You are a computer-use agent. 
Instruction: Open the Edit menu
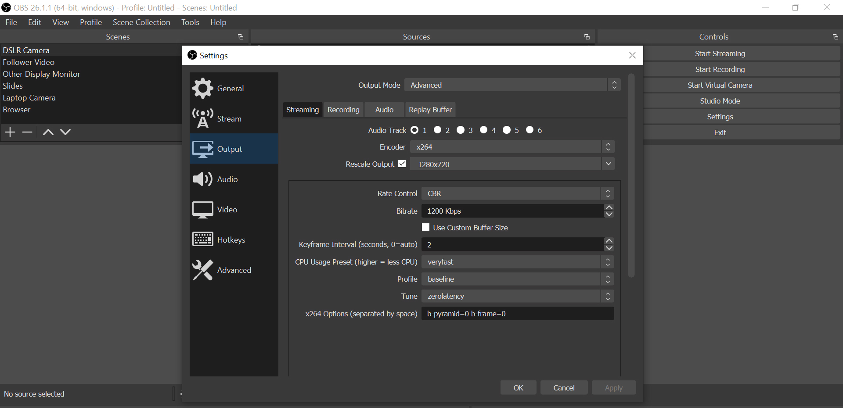click(35, 22)
